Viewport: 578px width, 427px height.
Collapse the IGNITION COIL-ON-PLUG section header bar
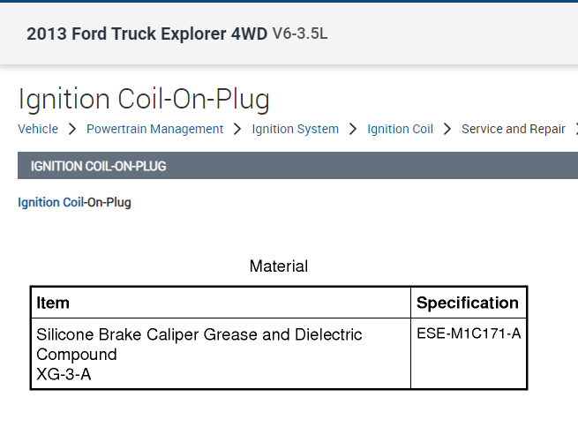[297, 166]
